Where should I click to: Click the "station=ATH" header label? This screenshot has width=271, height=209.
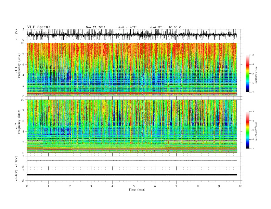127,27
